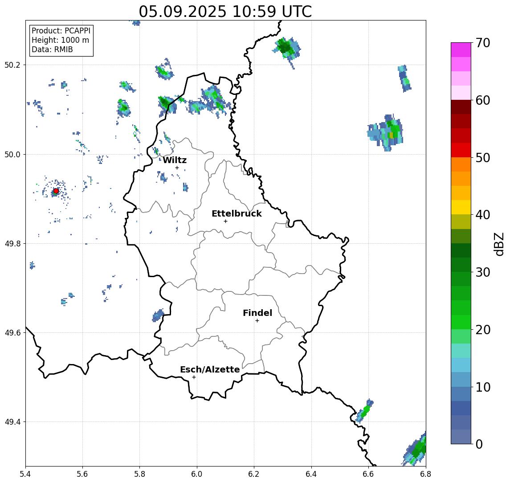Pick the grey-blue swatch just above 0 dBZ

pos(461,437)
